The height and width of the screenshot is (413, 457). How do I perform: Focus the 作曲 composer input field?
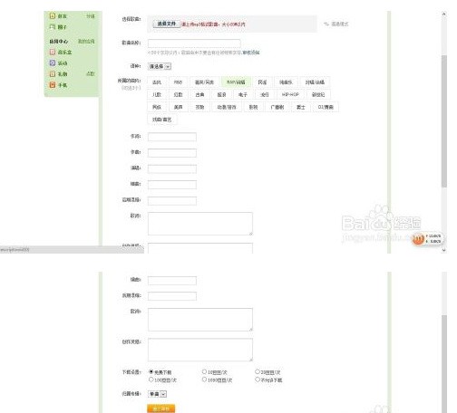(x=172, y=152)
